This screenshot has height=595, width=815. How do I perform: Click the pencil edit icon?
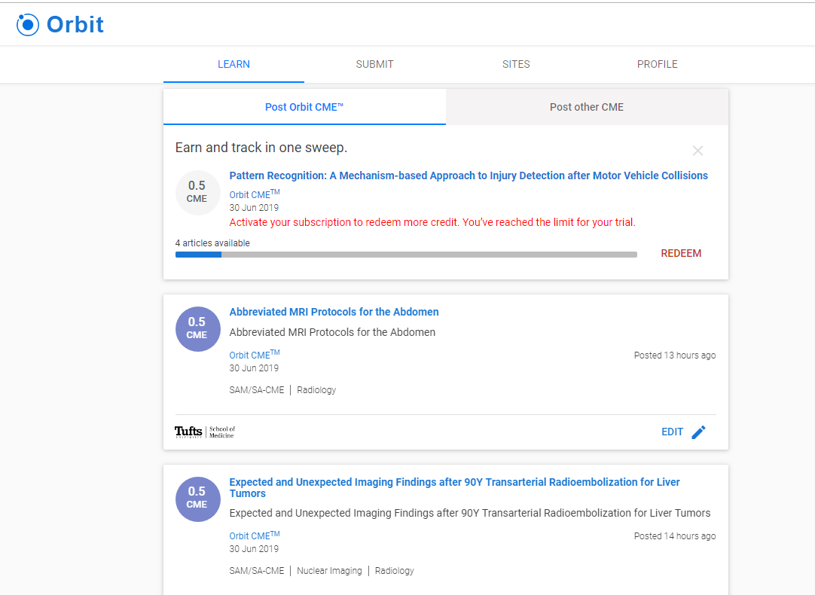[x=698, y=432]
